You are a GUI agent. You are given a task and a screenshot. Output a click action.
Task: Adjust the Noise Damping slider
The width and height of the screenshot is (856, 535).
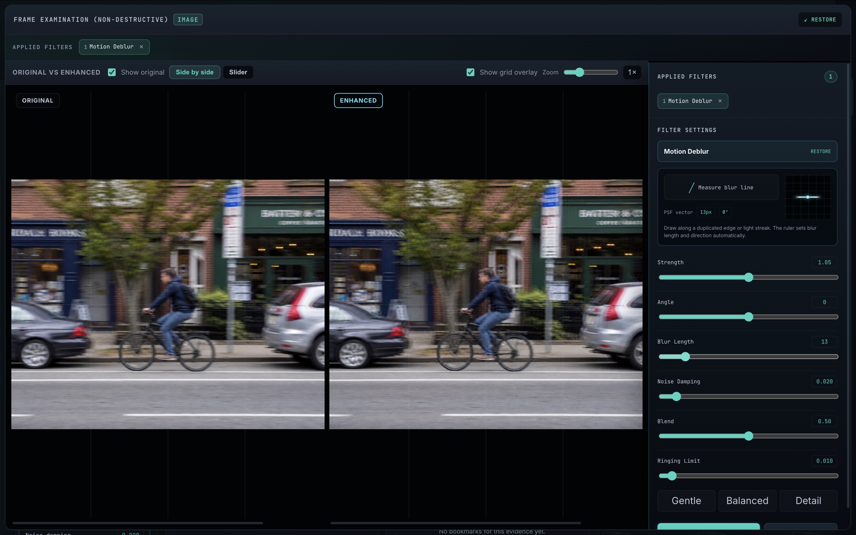pyautogui.click(x=749, y=396)
